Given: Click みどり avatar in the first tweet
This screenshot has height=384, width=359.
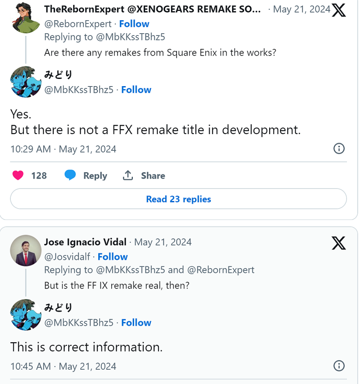Looking at the screenshot, I should (x=26, y=82).
